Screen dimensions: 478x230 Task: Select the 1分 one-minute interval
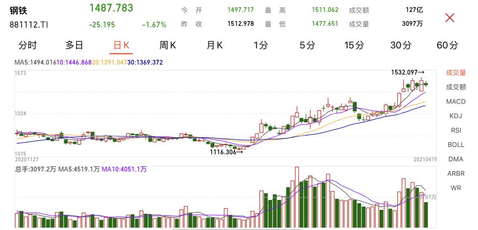(x=261, y=45)
